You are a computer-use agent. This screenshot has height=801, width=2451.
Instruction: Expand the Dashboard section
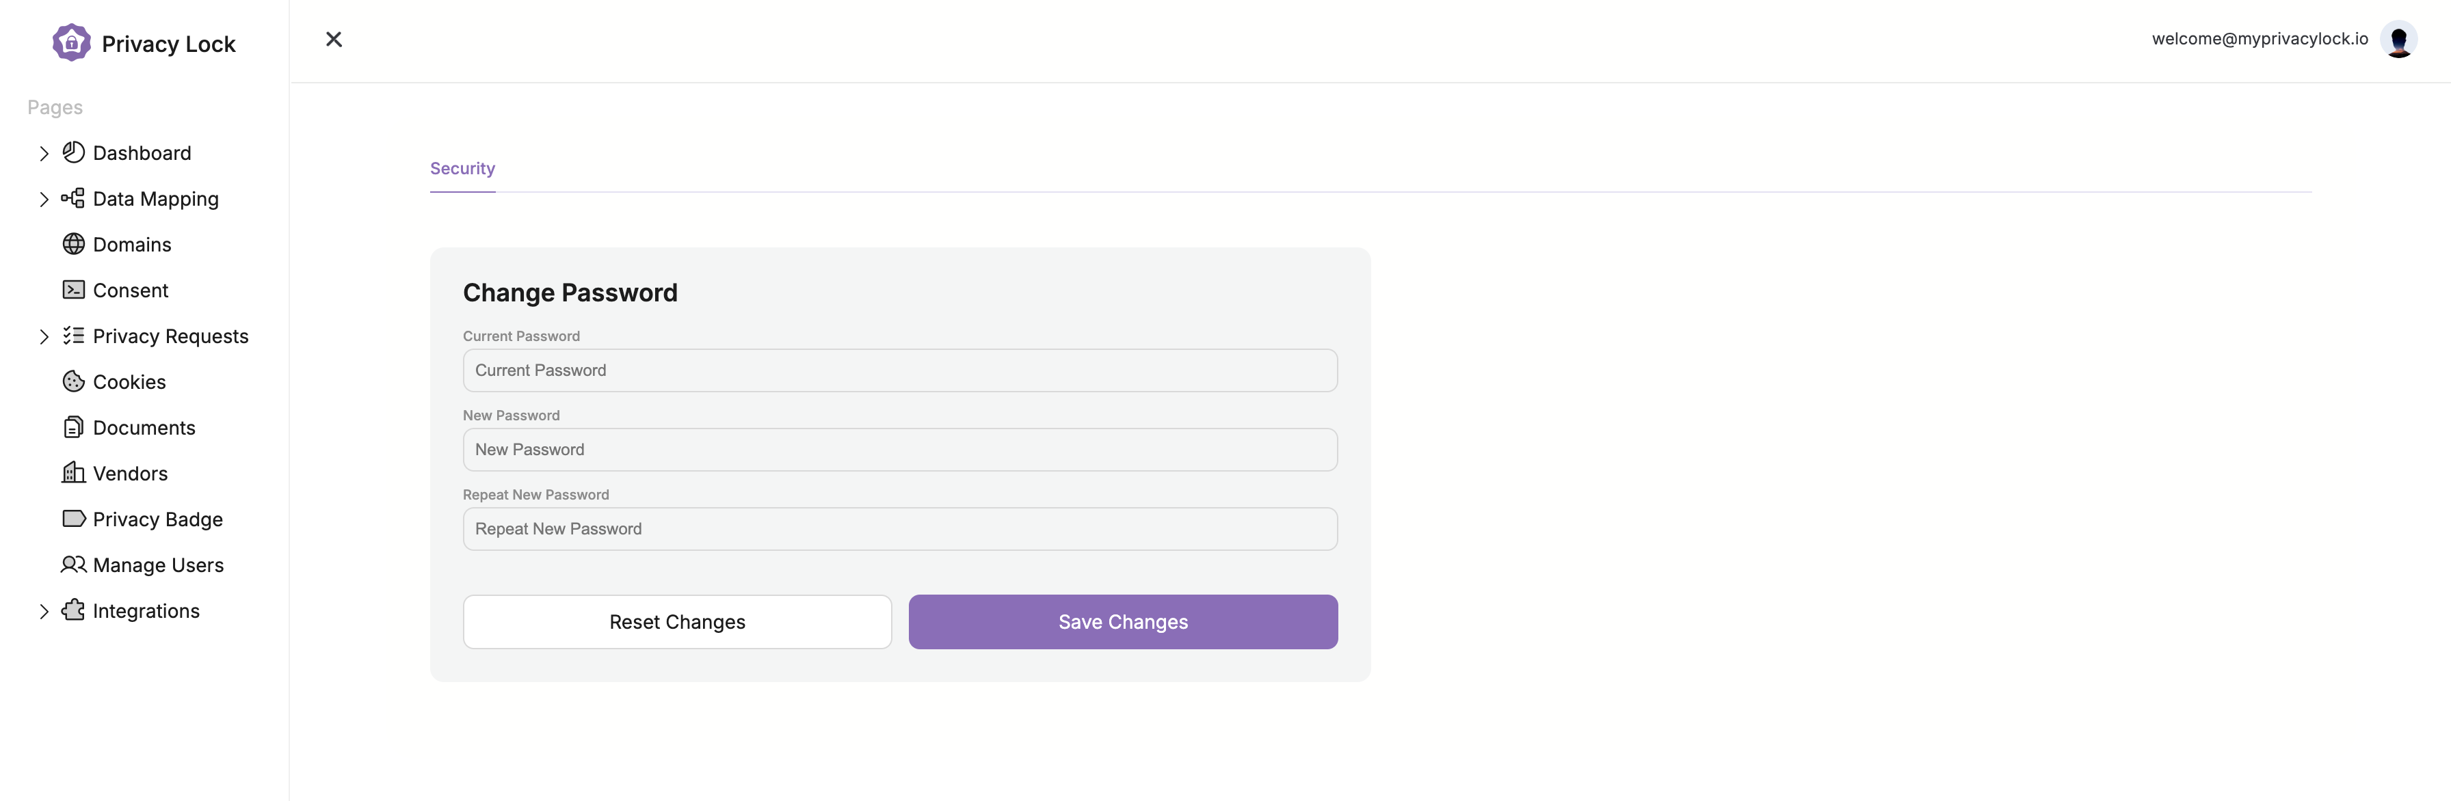click(x=44, y=152)
